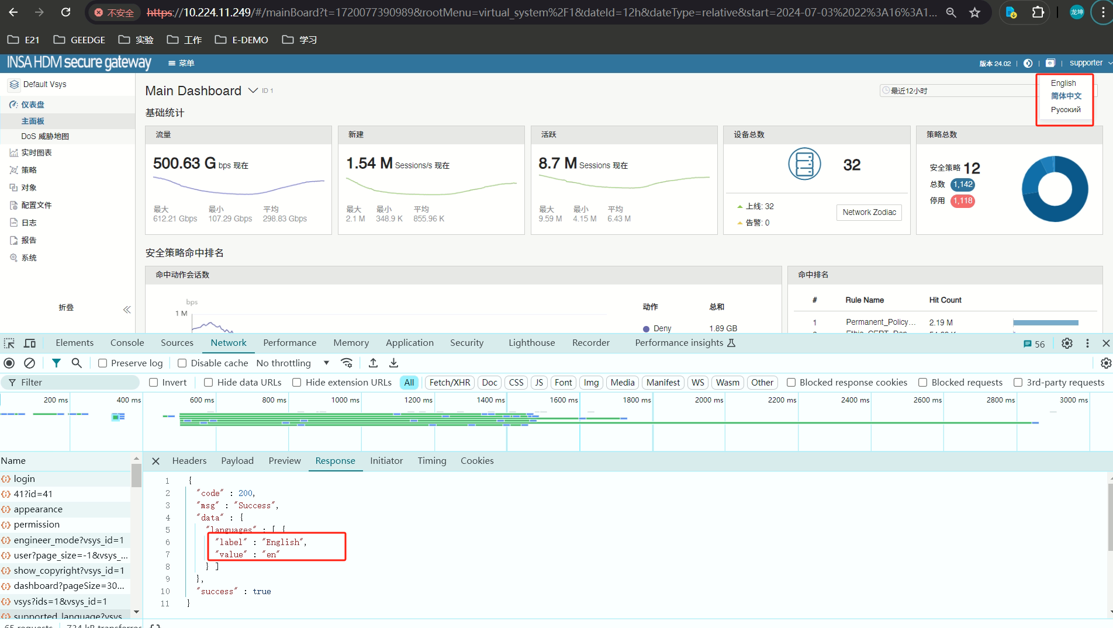Toggle the network filter funnel icon
The width and height of the screenshot is (1113, 628).
(56, 363)
